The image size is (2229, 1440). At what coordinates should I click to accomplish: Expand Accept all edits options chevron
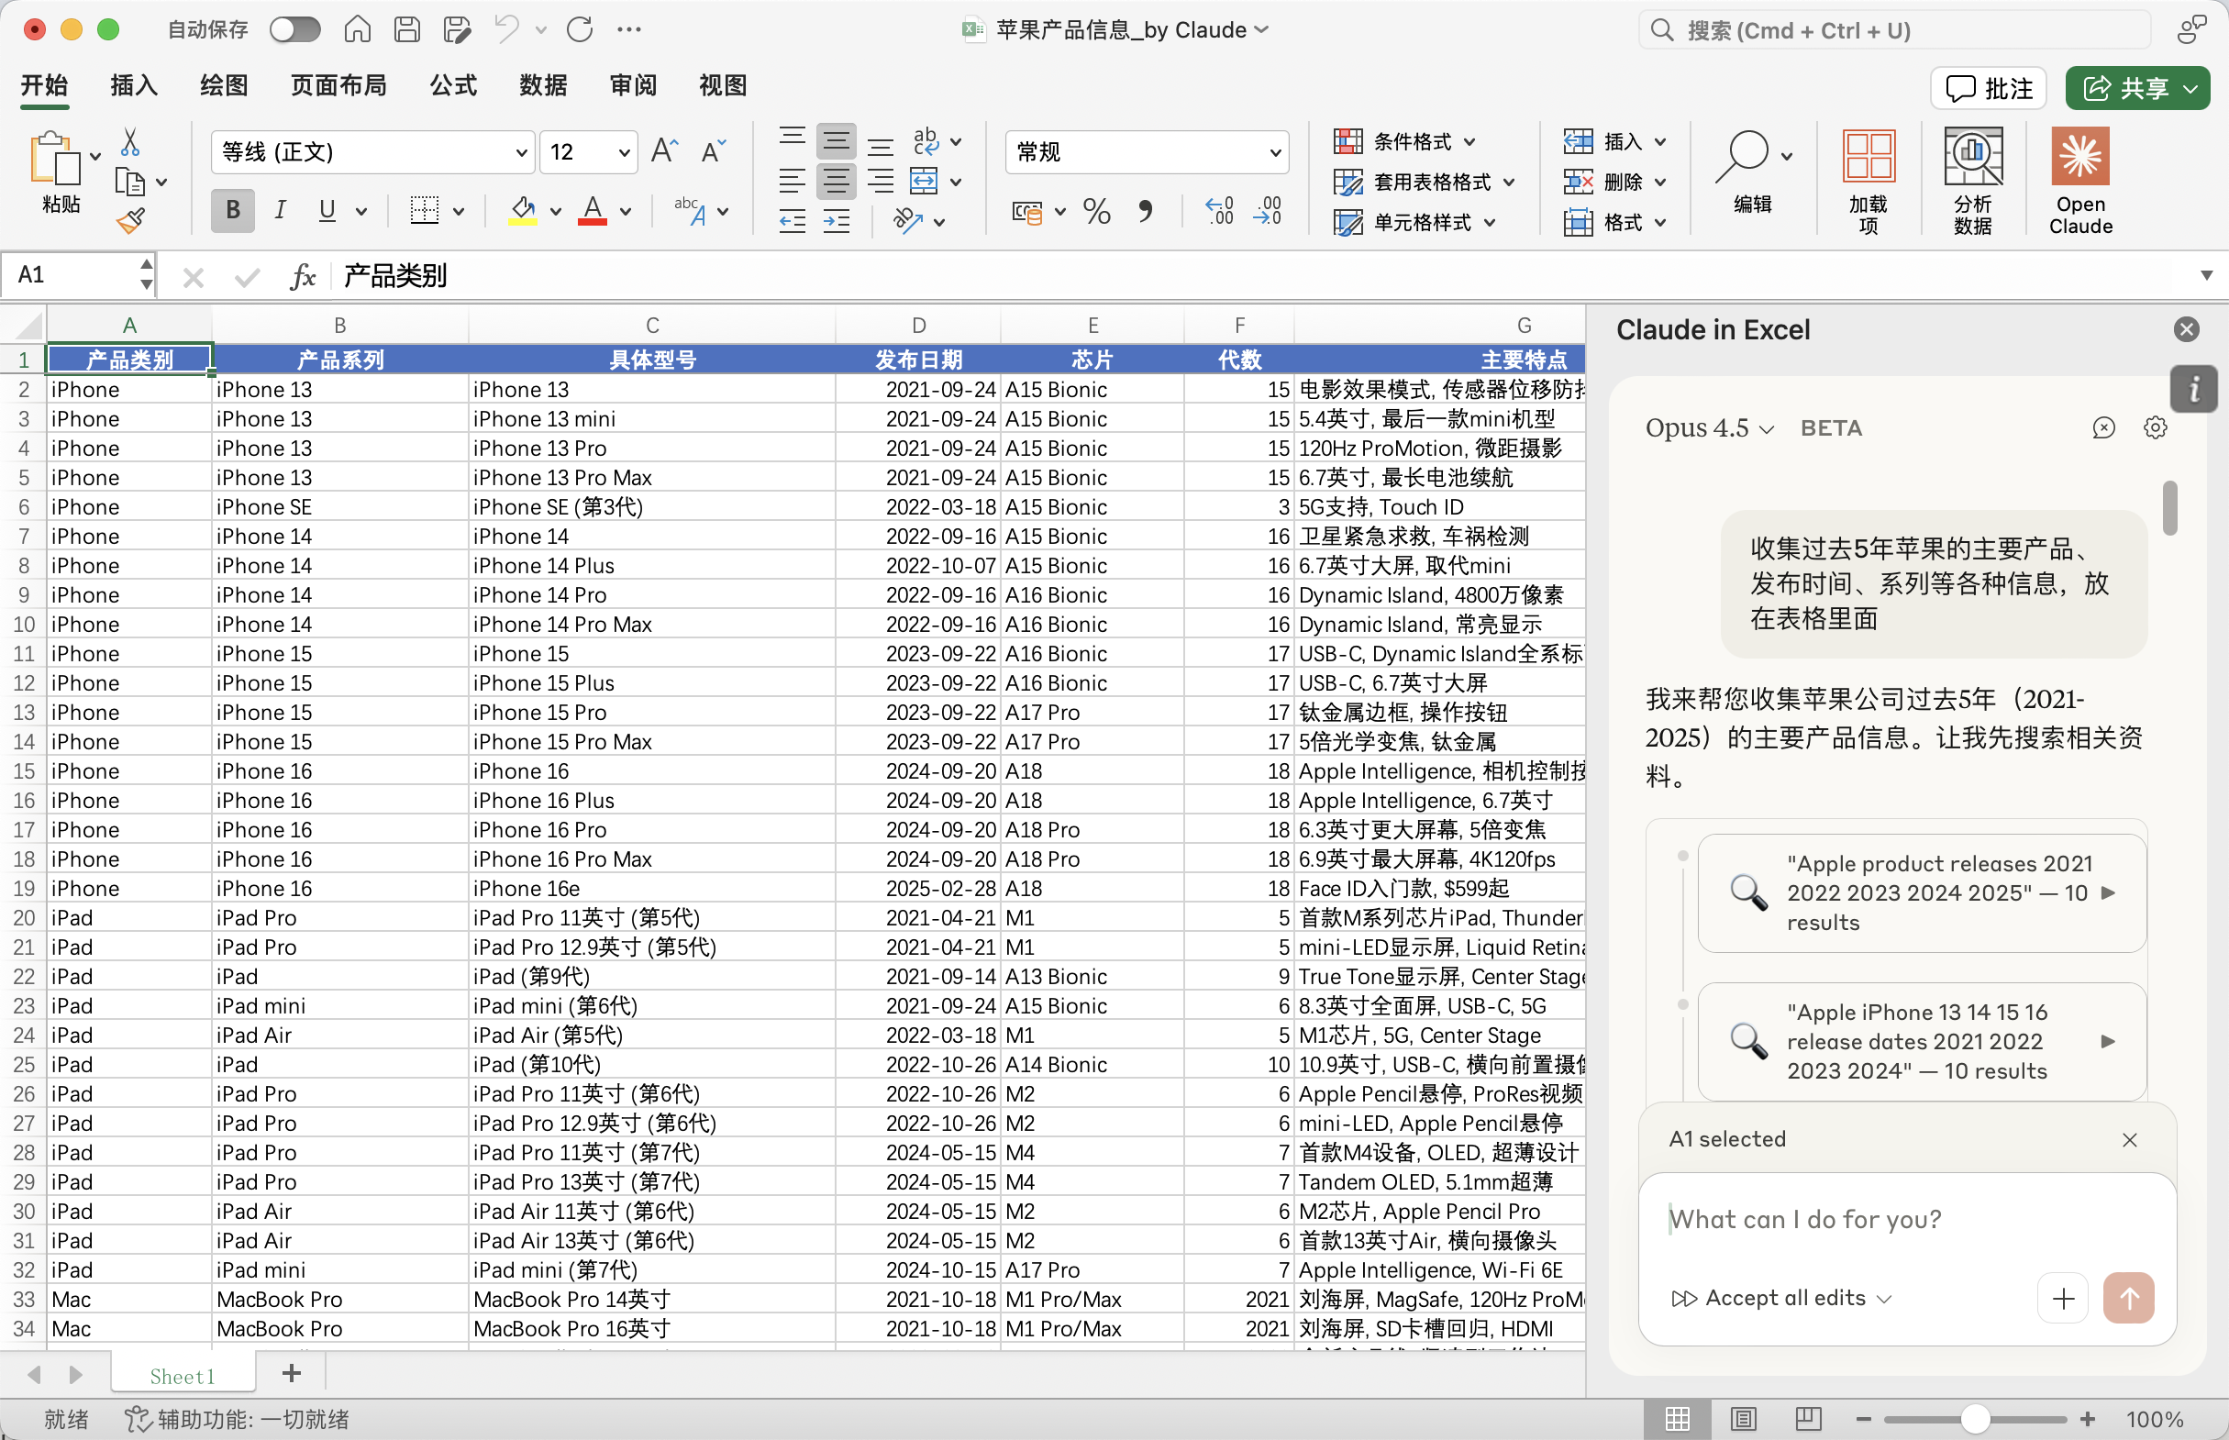click(x=1887, y=1298)
